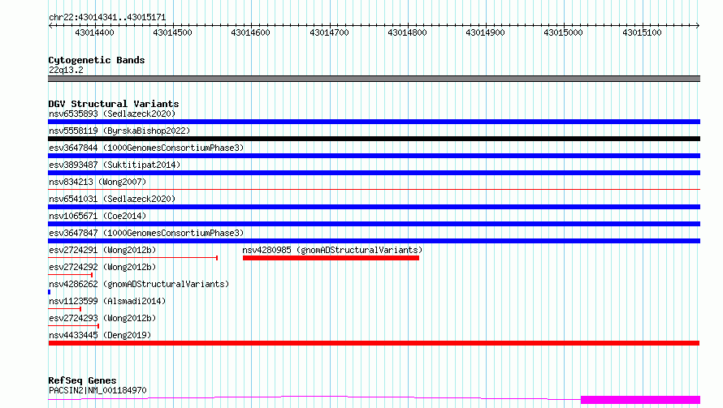Click the RefSeq Genes track title
This screenshot has width=723, height=408.
tap(82, 381)
